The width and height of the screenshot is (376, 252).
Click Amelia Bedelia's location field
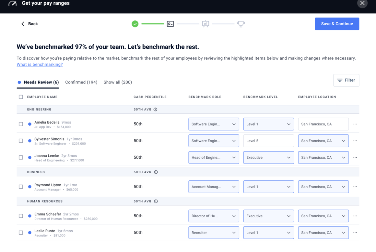pyautogui.click(x=323, y=124)
